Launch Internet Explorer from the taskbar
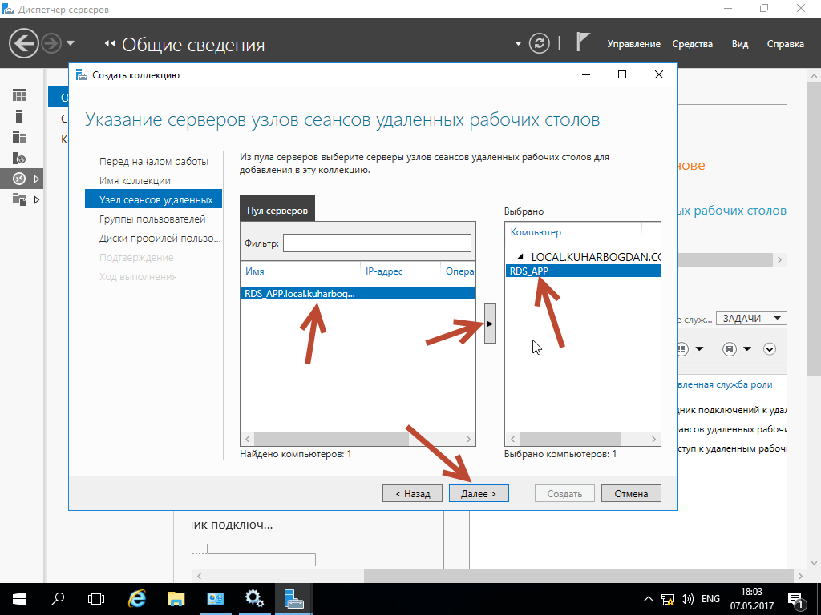Screen dimensions: 821x615 tap(137, 598)
